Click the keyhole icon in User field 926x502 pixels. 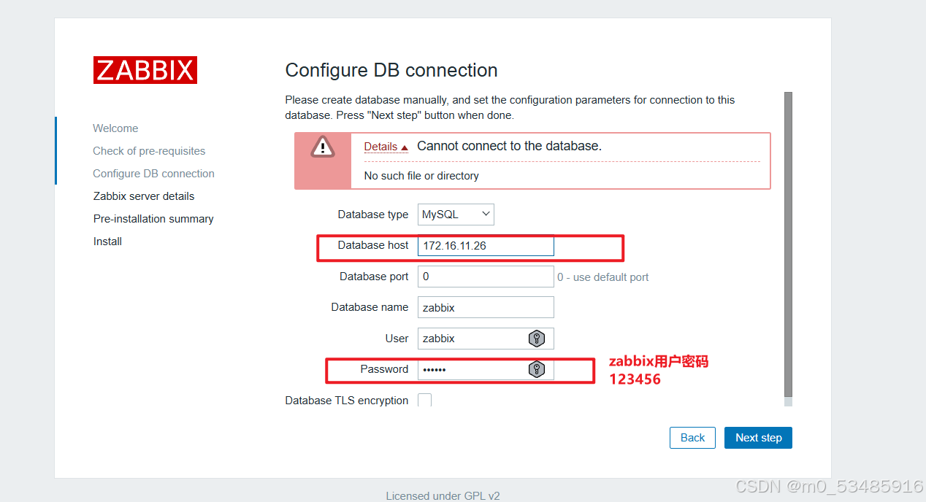tap(537, 338)
